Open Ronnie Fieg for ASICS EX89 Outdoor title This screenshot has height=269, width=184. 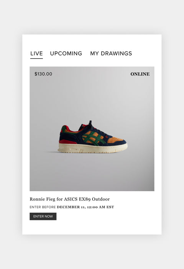tap(70, 199)
